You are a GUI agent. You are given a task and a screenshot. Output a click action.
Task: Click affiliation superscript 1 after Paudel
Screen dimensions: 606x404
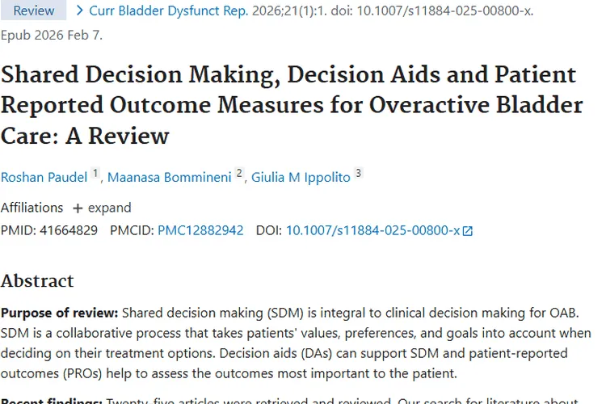pyautogui.click(x=95, y=174)
